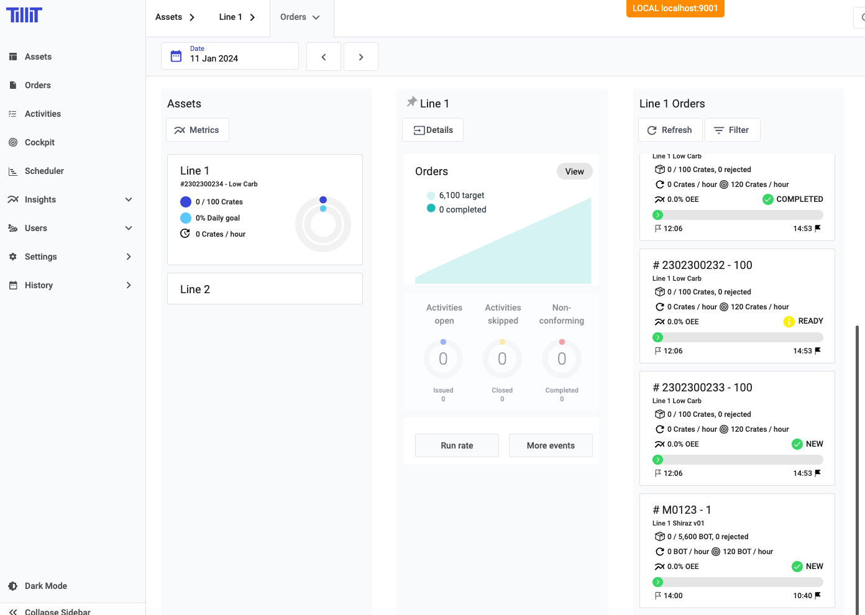The image size is (865, 615).
Task: Click the Refresh button
Action: [x=670, y=130]
